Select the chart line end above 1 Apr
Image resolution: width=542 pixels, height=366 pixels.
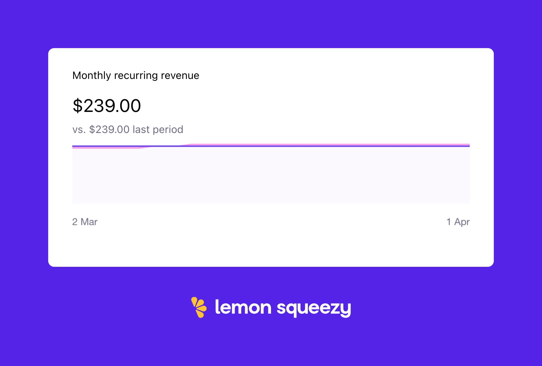(469, 146)
